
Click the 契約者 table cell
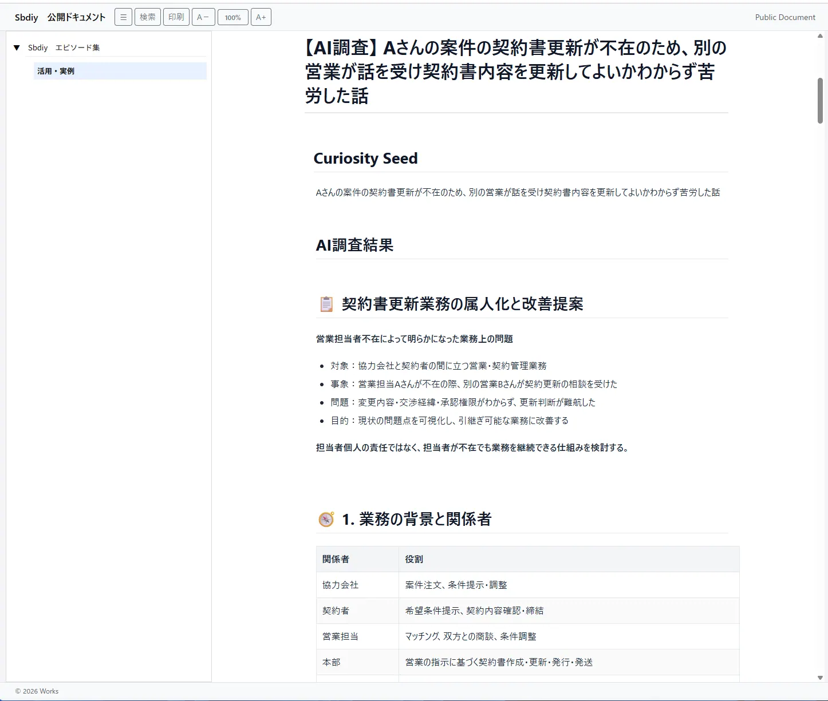pyautogui.click(x=357, y=611)
